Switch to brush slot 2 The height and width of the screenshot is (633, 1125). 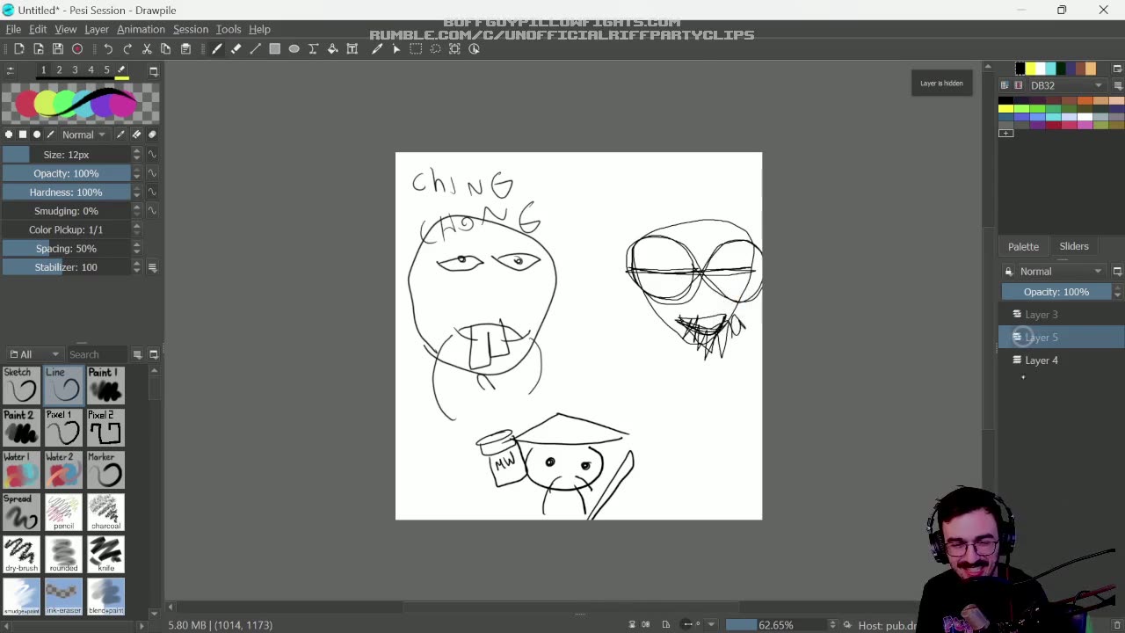point(59,70)
